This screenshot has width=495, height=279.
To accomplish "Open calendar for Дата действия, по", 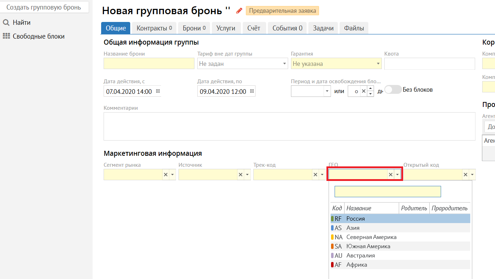I will (x=252, y=91).
